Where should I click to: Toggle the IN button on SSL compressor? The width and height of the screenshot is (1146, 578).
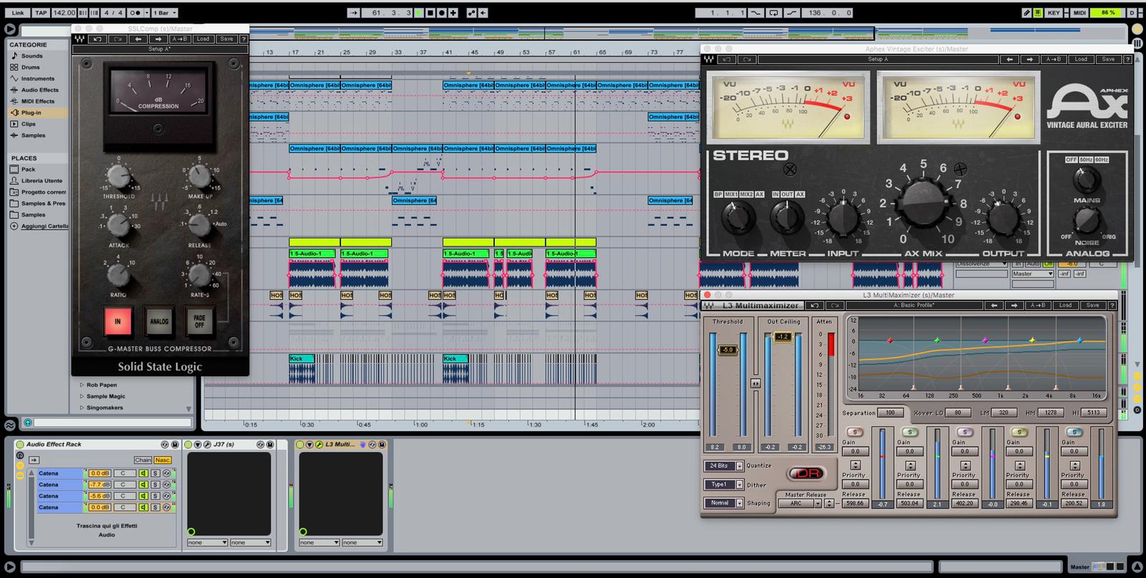[x=117, y=322]
